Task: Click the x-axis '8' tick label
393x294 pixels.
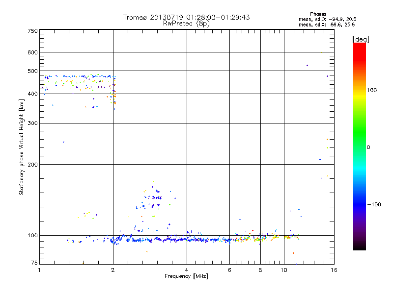Action: (x=260, y=270)
